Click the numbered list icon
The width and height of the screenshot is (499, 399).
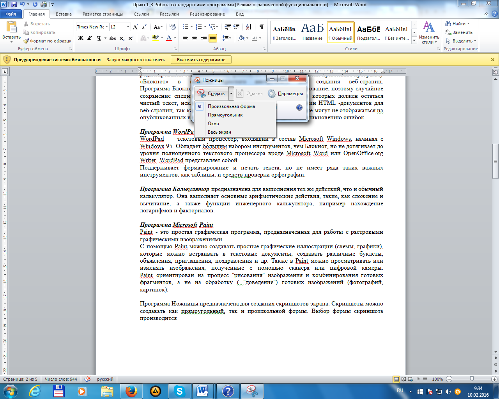point(199,27)
